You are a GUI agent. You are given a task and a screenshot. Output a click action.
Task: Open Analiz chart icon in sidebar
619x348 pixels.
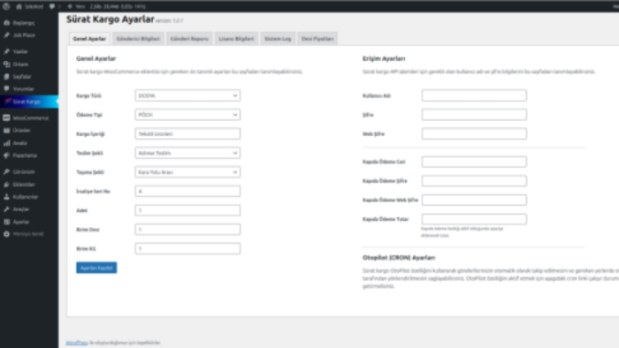click(x=7, y=143)
